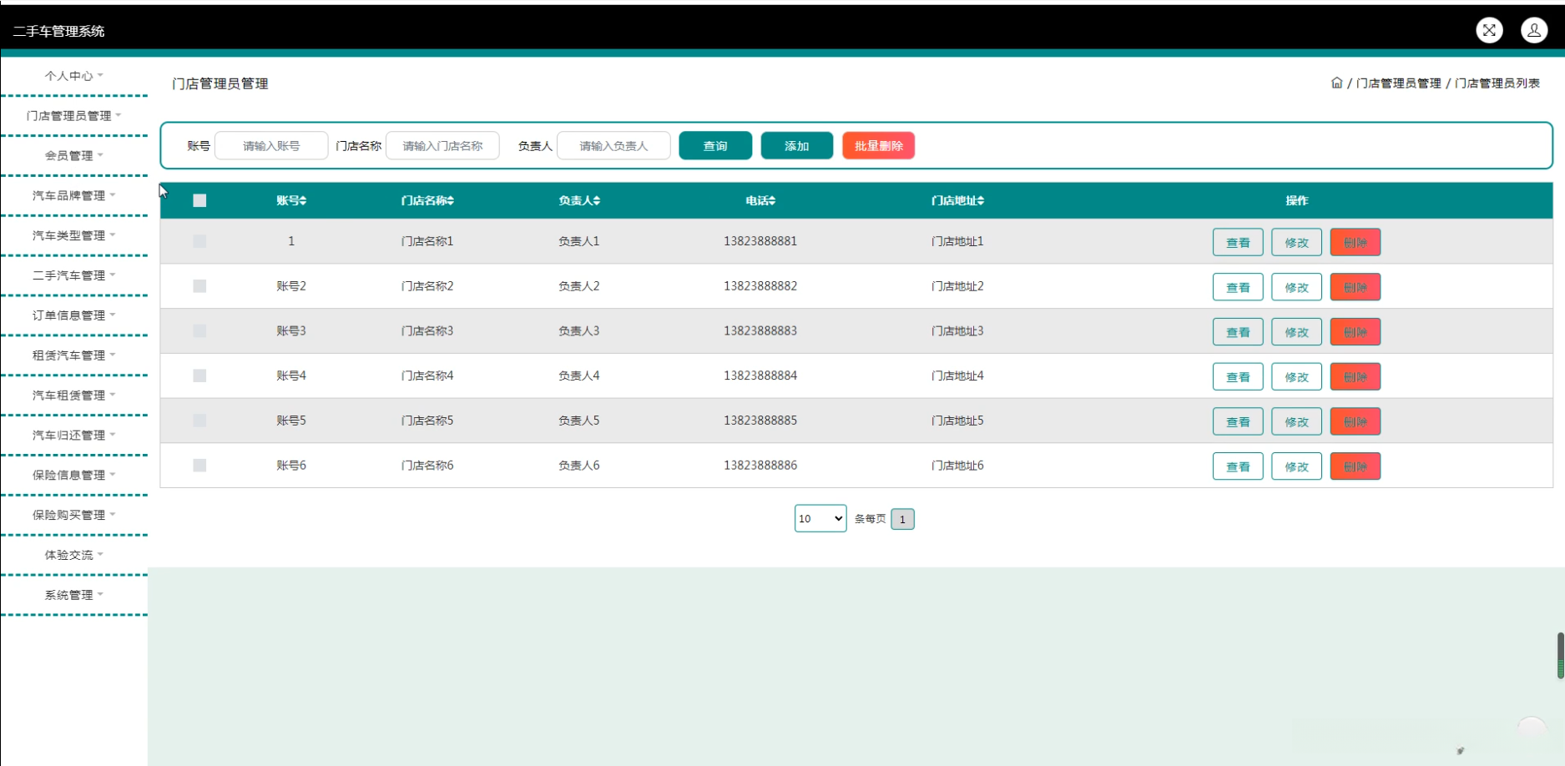
Task: Sort by 门店地址 column arrows
Action: pyautogui.click(x=981, y=200)
